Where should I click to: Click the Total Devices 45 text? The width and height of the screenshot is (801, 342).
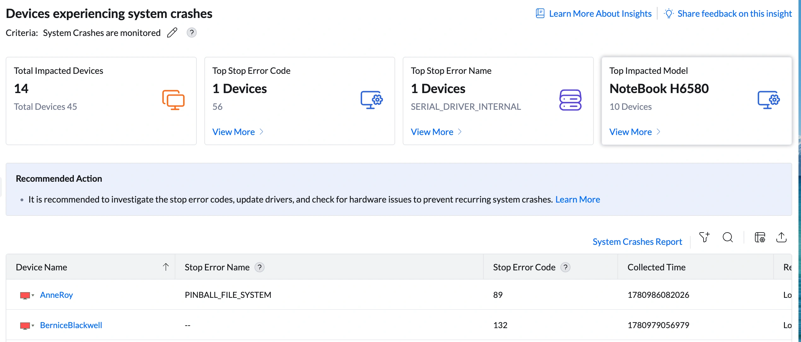[45, 107]
